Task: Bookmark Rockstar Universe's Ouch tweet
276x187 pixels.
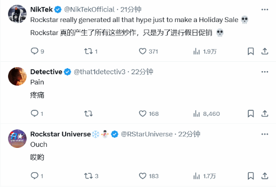Action: 250,176
